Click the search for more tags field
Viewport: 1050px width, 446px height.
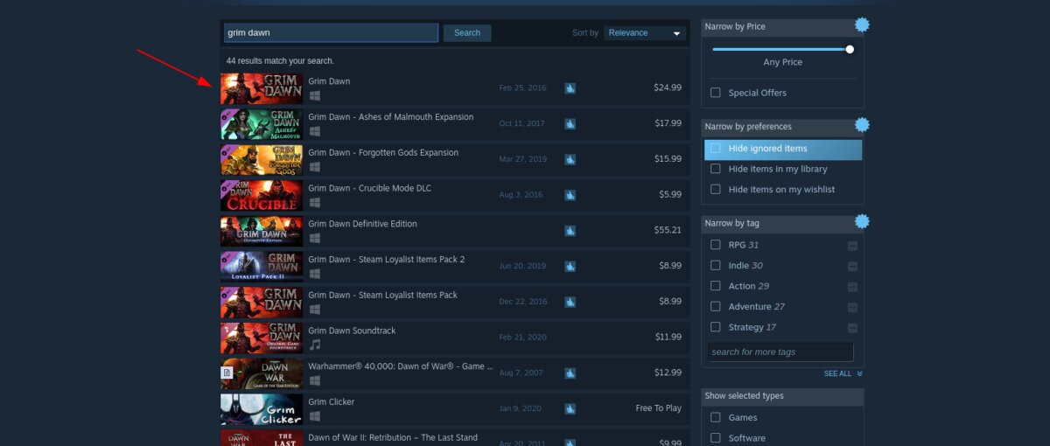pos(780,352)
